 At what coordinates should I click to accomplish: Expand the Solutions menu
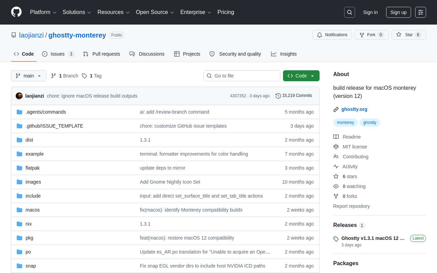77,12
